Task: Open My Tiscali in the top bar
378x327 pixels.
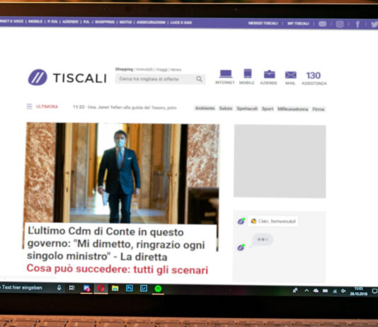Action: point(298,23)
